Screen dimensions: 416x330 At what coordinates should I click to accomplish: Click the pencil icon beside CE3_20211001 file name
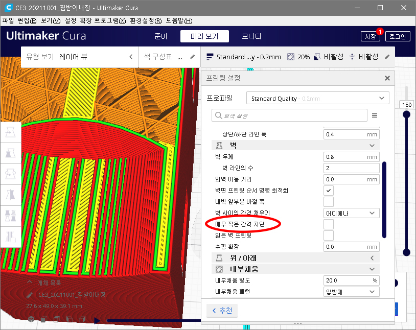pos(30,295)
